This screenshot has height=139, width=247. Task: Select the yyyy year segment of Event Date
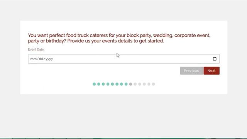tap(49, 59)
